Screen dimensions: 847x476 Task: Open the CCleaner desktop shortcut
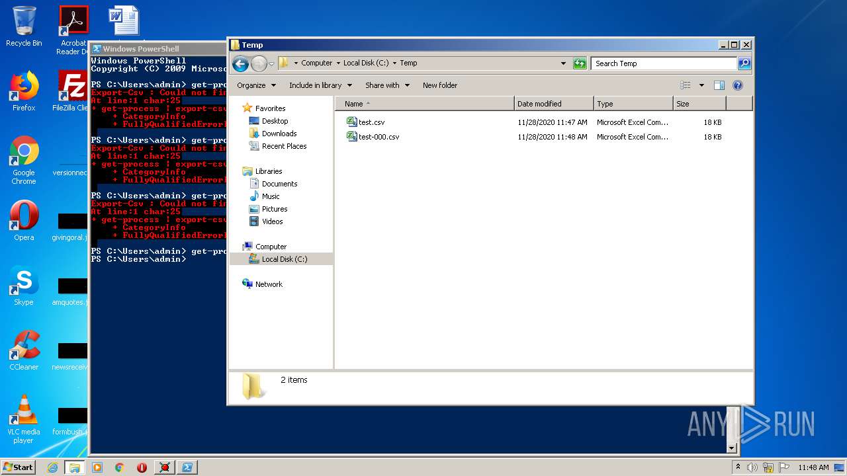click(24, 350)
